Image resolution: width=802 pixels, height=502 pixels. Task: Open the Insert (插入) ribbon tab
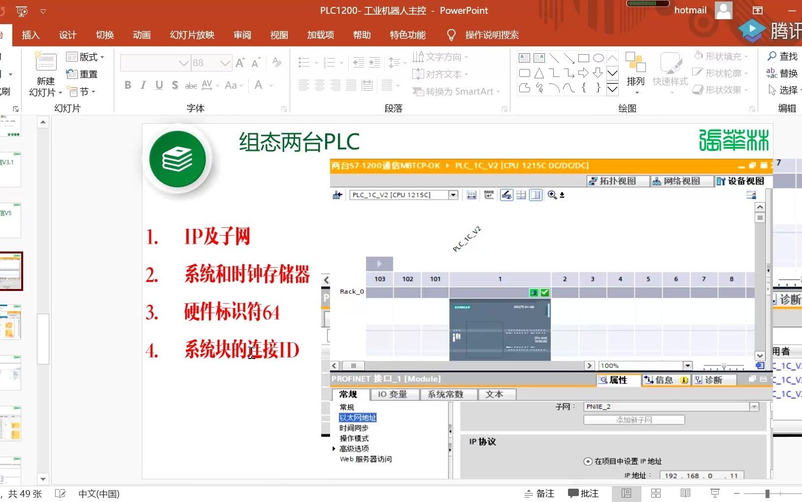[x=31, y=35]
